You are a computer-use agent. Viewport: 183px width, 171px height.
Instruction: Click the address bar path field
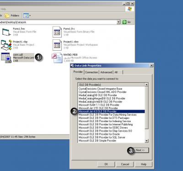point(59,22)
